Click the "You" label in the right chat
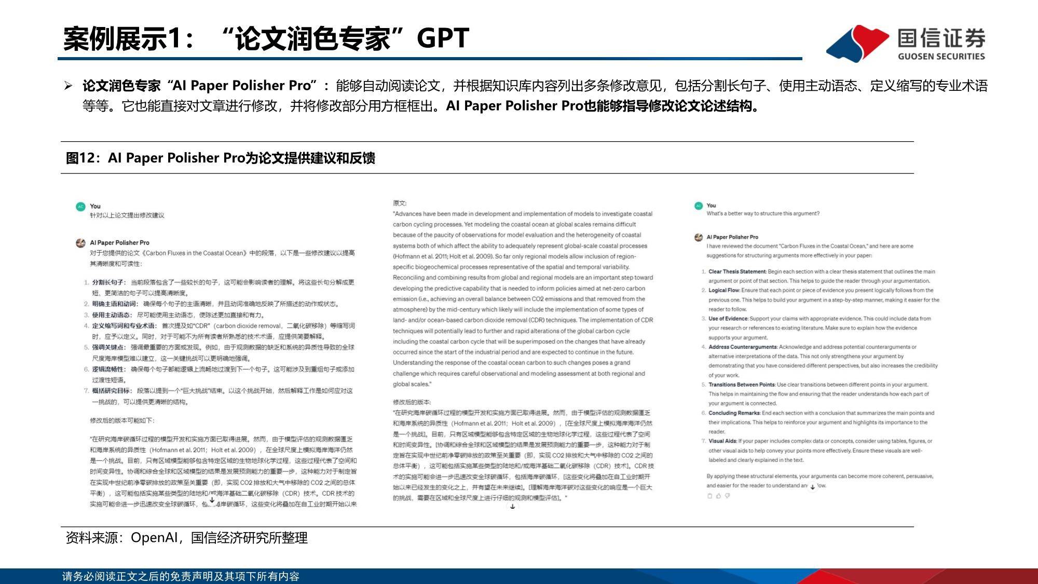Screen dimensions: 1038x584 tap(711, 205)
